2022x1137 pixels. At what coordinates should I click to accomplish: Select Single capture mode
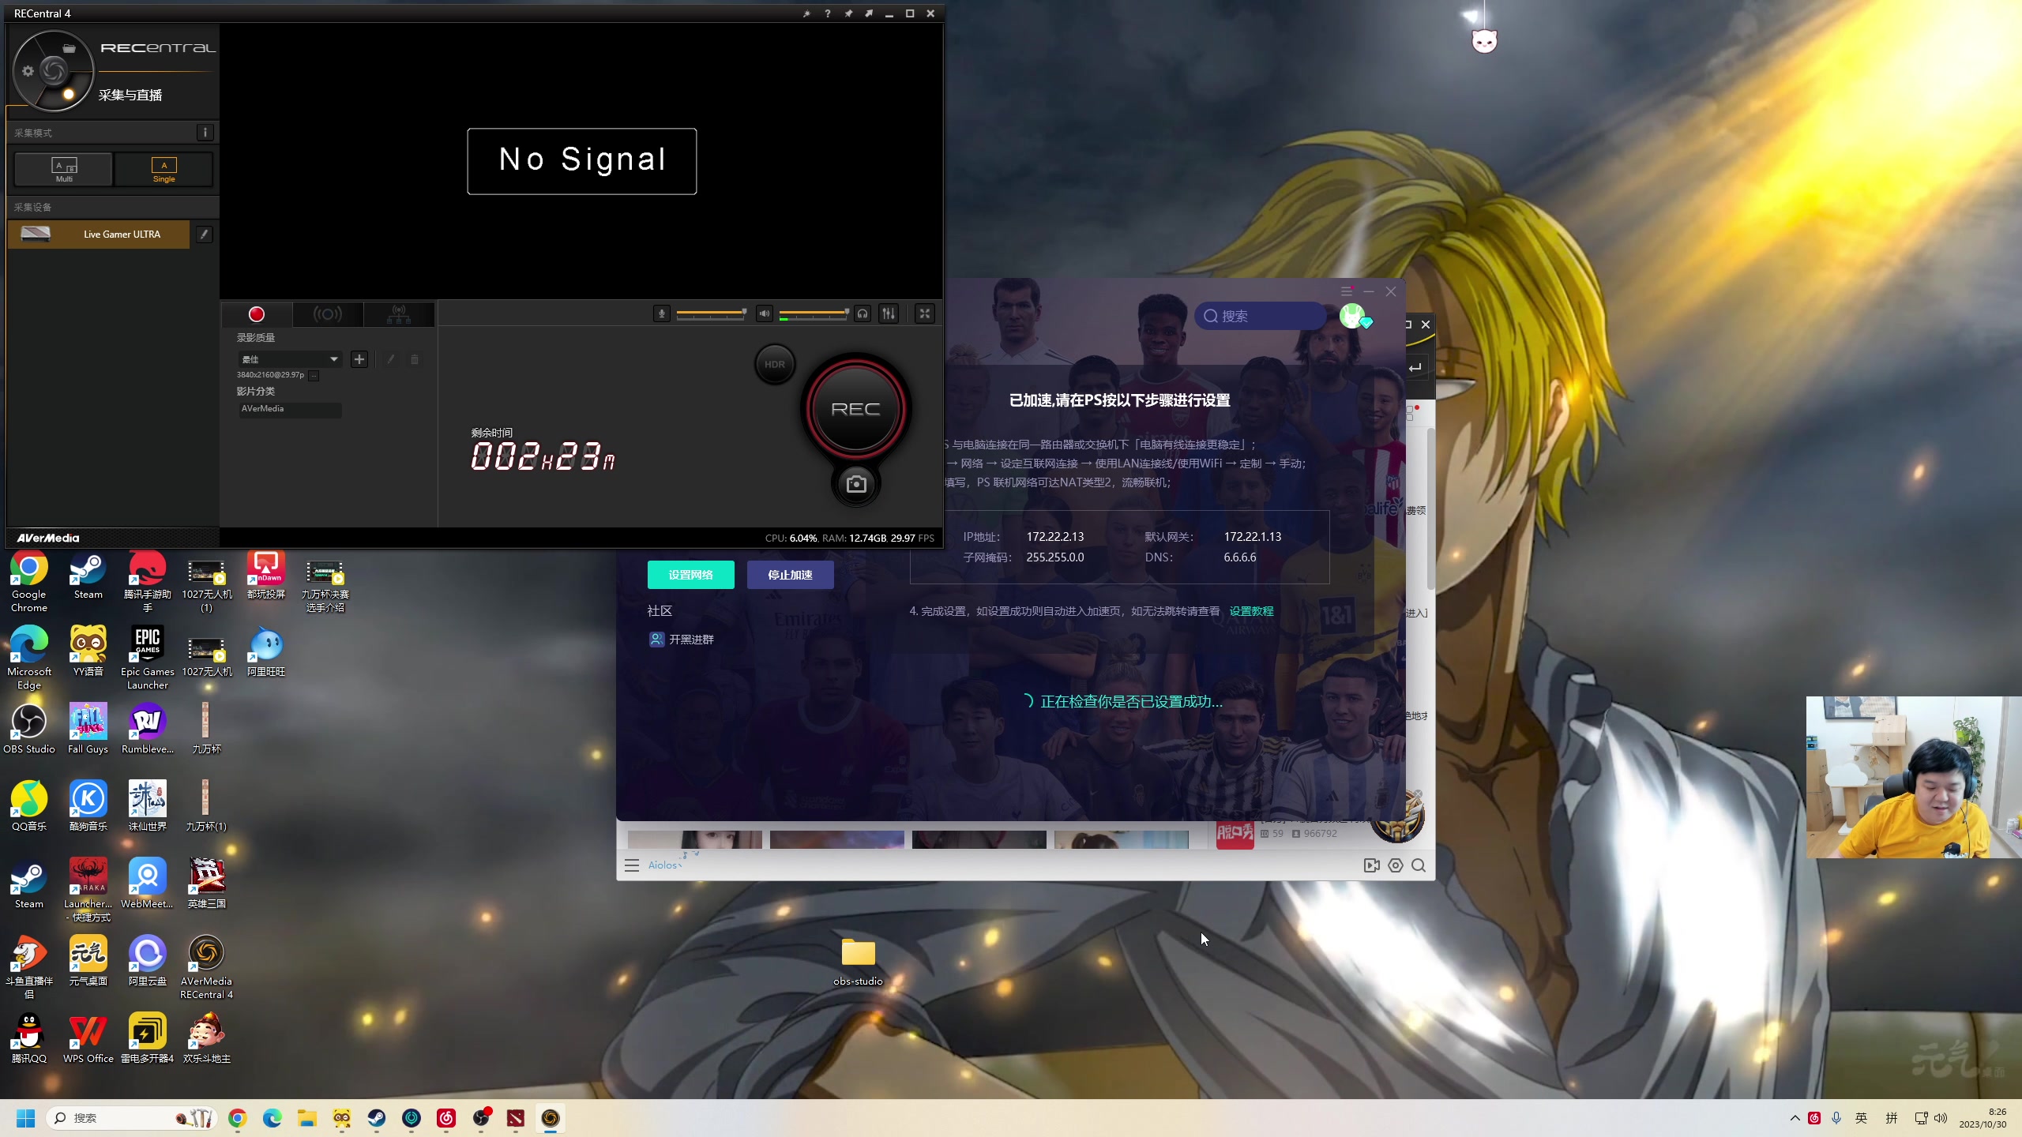click(163, 169)
